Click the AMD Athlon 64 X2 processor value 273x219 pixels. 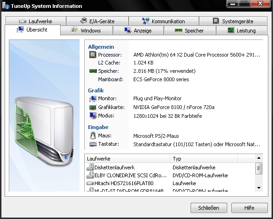[197, 55]
